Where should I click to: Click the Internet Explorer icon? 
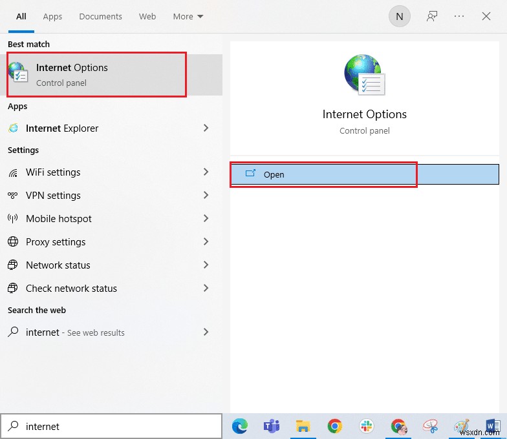coord(13,128)
